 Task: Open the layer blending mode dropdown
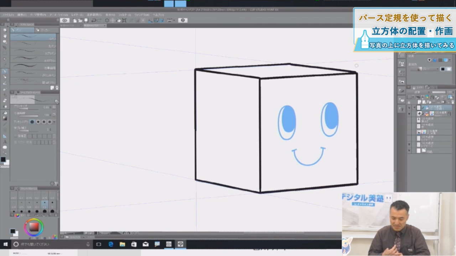point(418,92)
